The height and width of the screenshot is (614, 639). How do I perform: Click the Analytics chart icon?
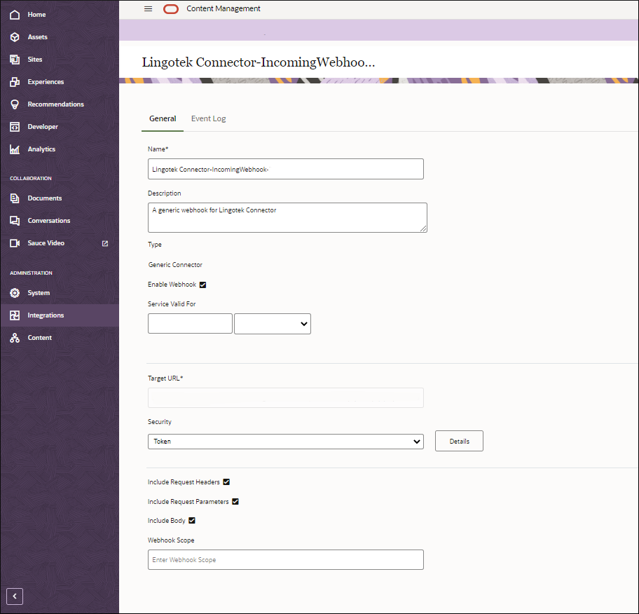15,149
